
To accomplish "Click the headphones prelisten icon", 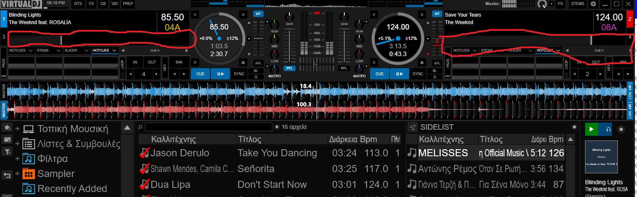I will click(x=609, y=129).
